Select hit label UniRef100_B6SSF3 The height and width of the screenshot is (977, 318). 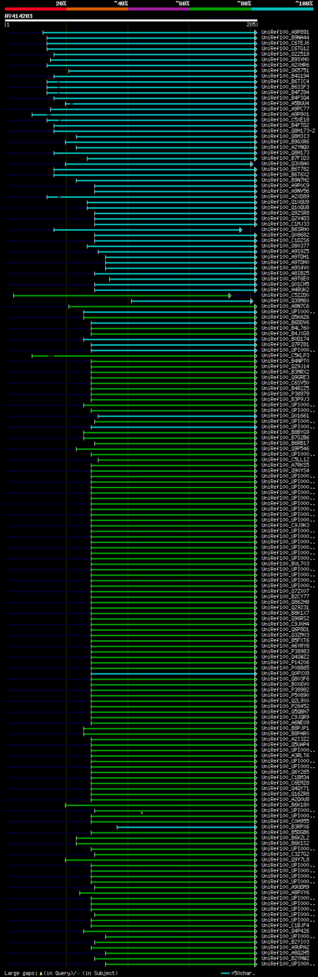[x=285, y=87]
